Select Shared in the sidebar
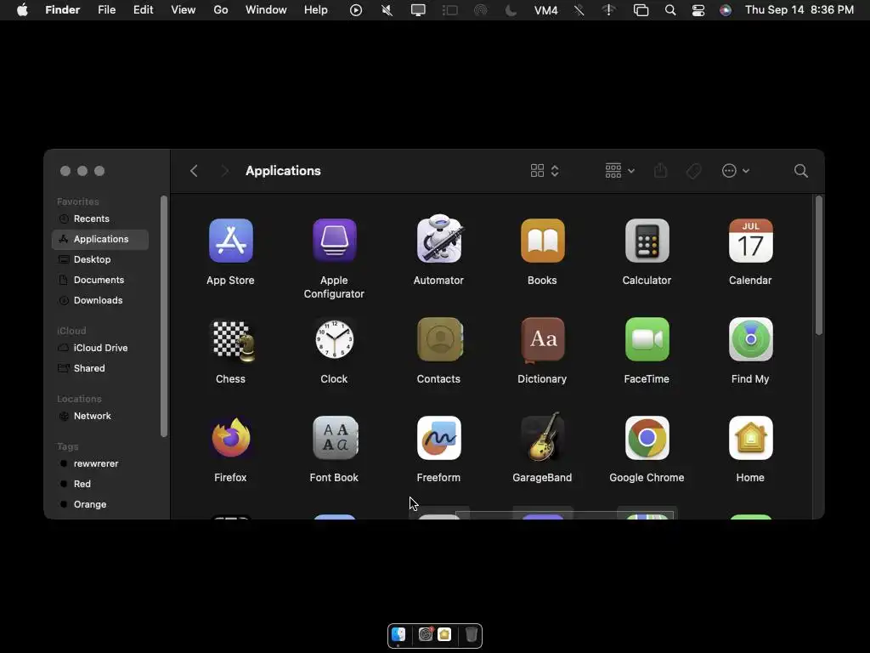Viewport: 870px width, 653px height. point(100,368)
